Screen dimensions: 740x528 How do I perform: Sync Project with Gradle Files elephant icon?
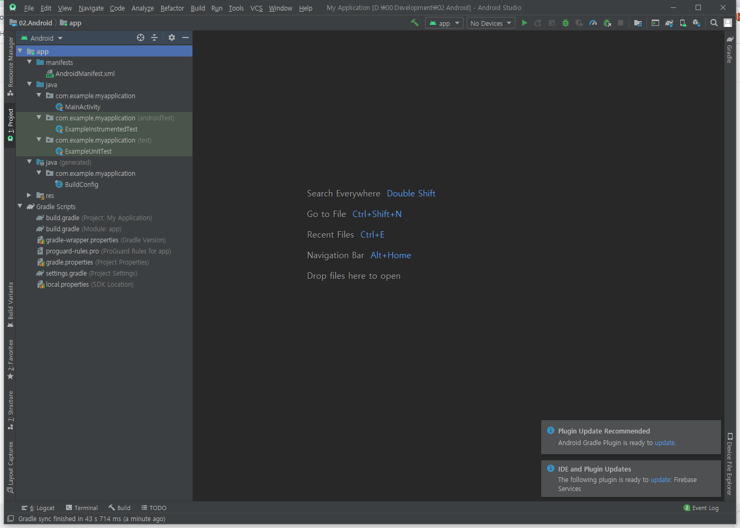(x=669, y=23)
